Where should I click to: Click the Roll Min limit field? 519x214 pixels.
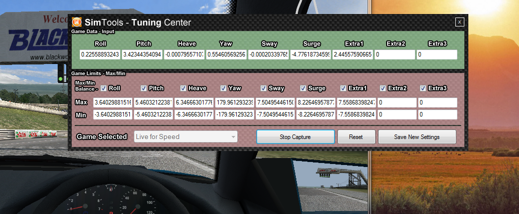[113, 115]
